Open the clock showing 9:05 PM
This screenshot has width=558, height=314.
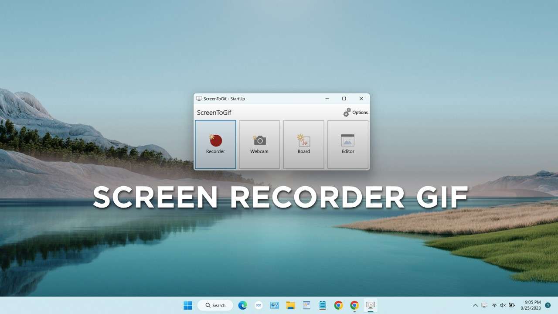(x=531, y=305)
